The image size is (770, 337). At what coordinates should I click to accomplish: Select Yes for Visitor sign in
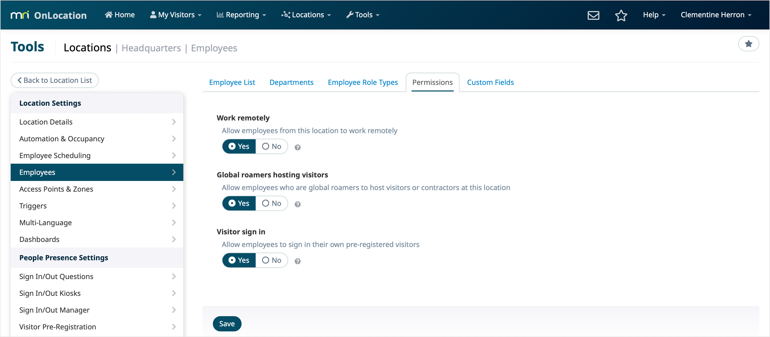coord(239,260)
